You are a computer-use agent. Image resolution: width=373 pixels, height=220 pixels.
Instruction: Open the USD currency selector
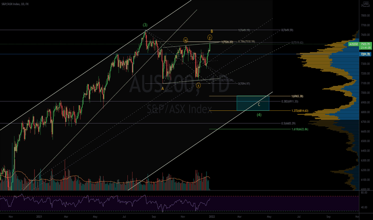point(366,4)
